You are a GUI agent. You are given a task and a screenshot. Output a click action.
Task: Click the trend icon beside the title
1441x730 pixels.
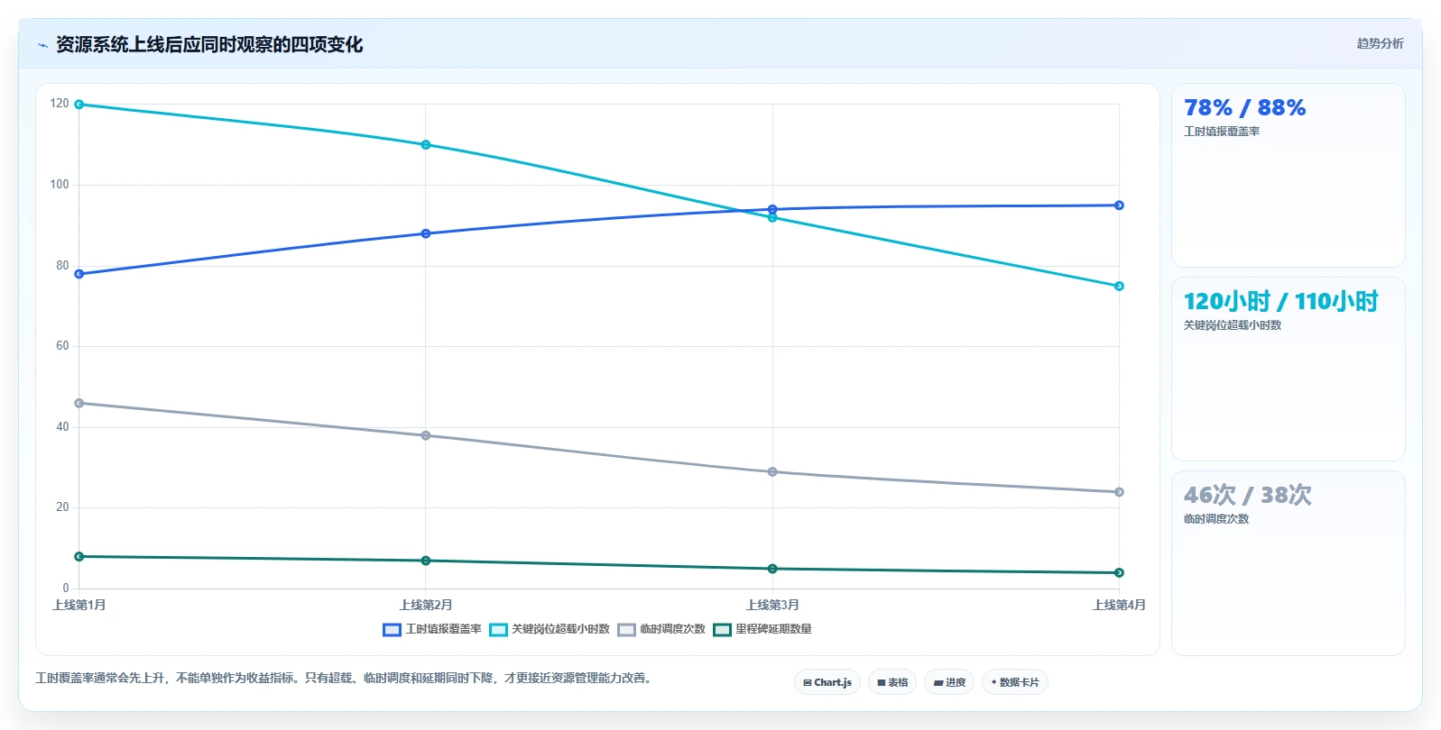click(42, 45)
